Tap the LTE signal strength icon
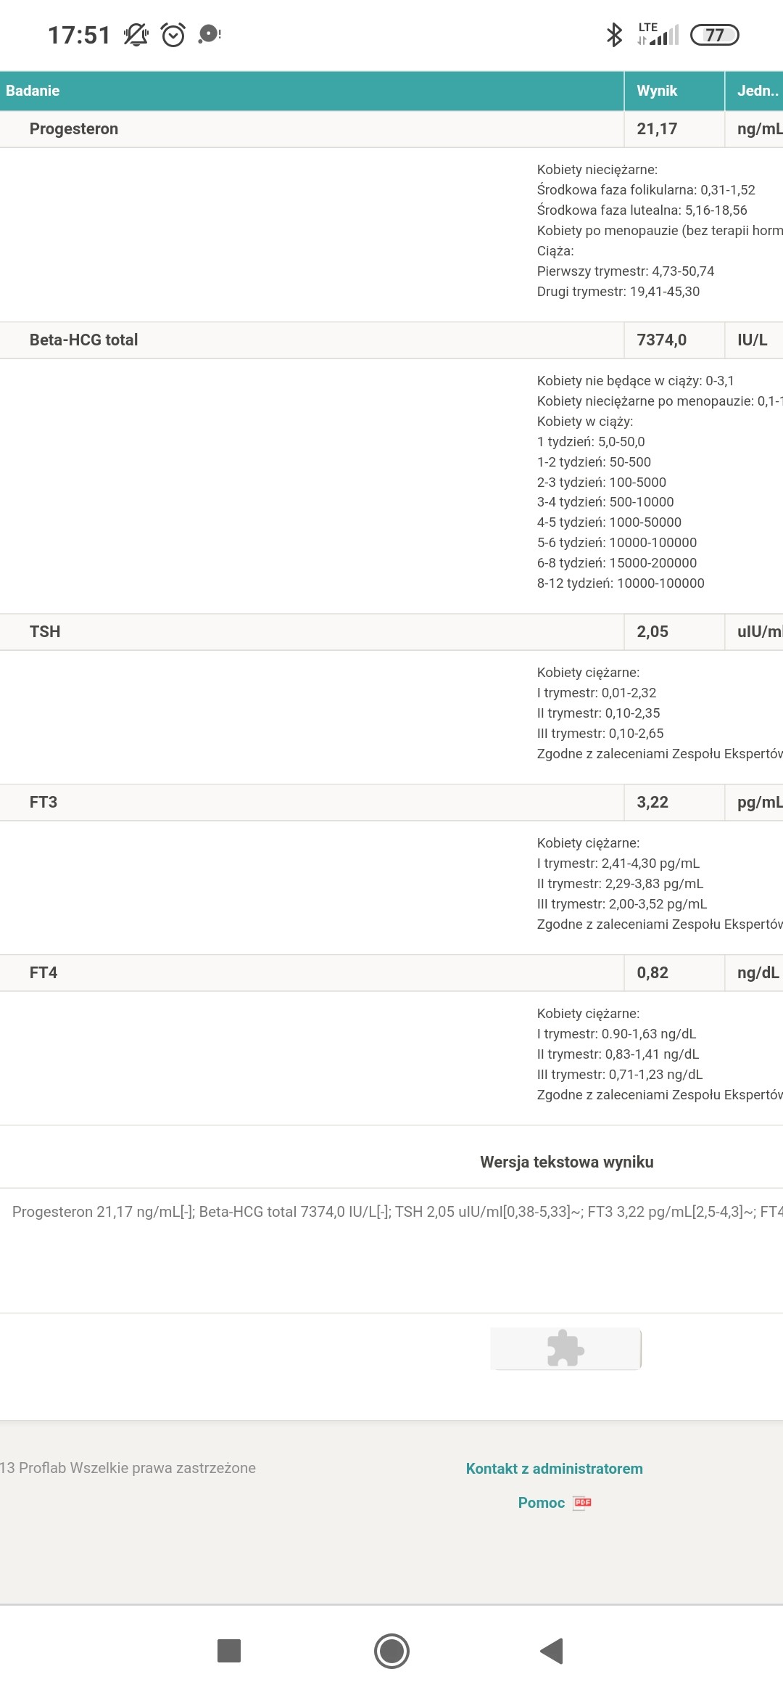 [x=658, y=34]
